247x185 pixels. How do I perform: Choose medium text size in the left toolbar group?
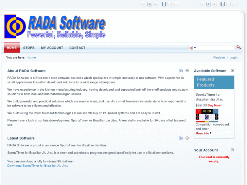[149, 4]
